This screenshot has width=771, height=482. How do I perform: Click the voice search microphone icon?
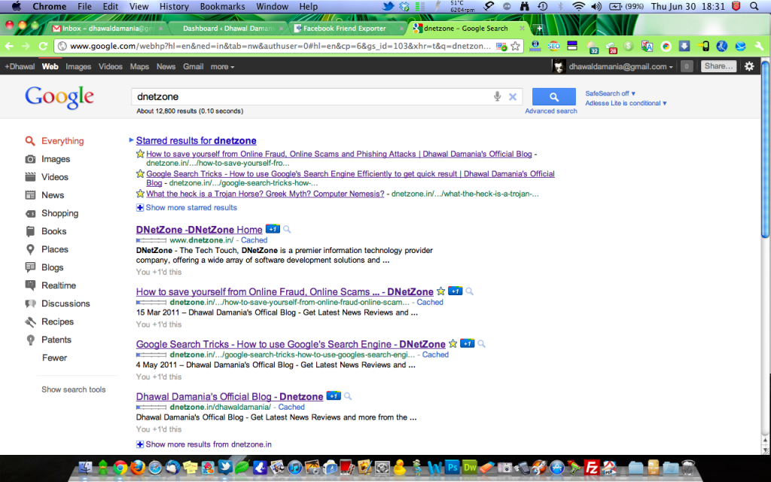click(496, 96)
